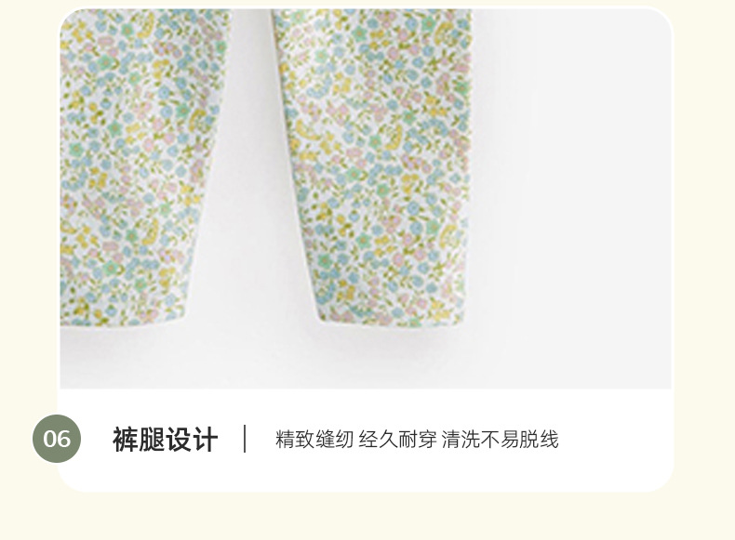This screenshot has height=540, width=735.
Task: Click the white caption card below the photo
Action: click(366, 441)
